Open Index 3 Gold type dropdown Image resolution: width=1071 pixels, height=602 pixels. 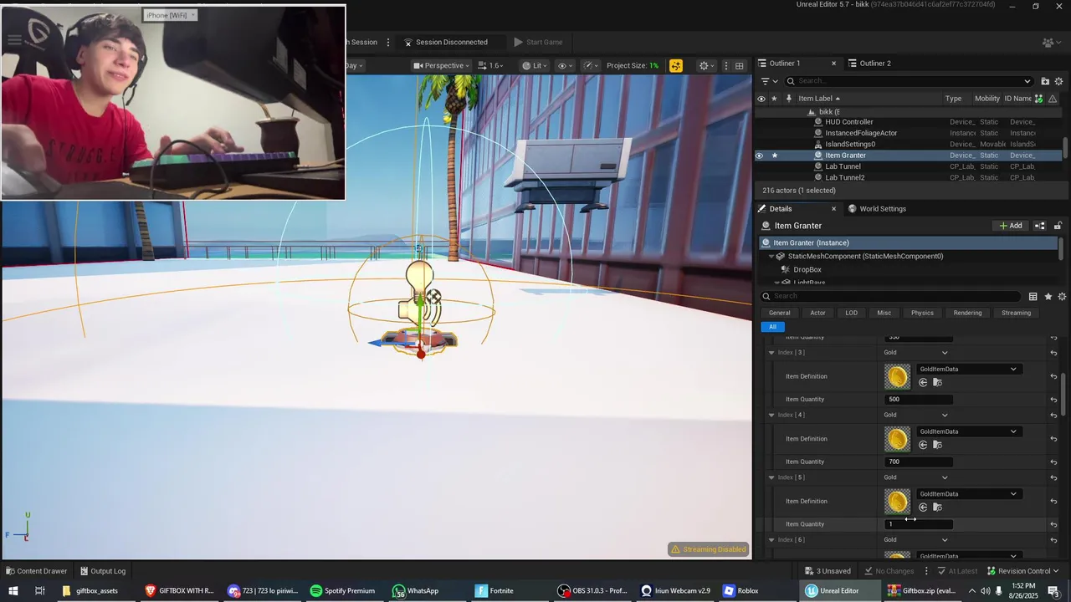click(916, 352)
